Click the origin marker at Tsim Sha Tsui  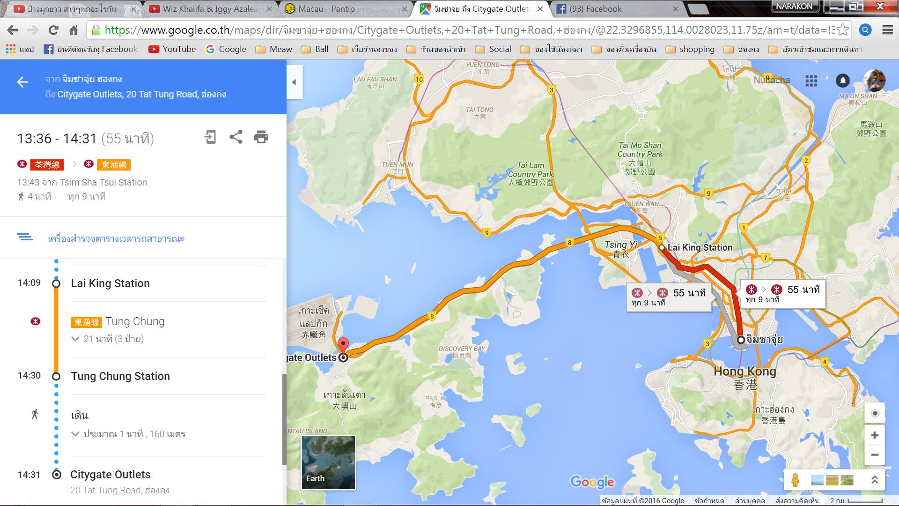click(740, 340)
